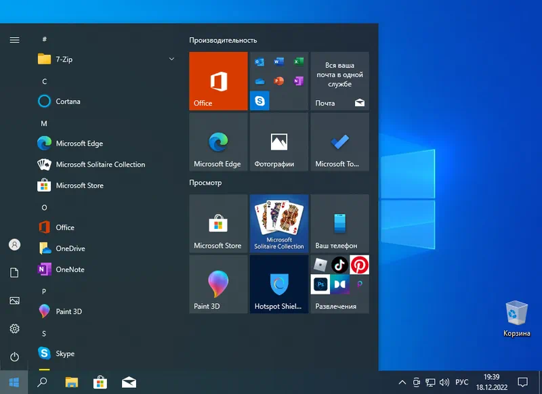Click the letter P section header
This screenshot has width=542, height=394.
44,292
